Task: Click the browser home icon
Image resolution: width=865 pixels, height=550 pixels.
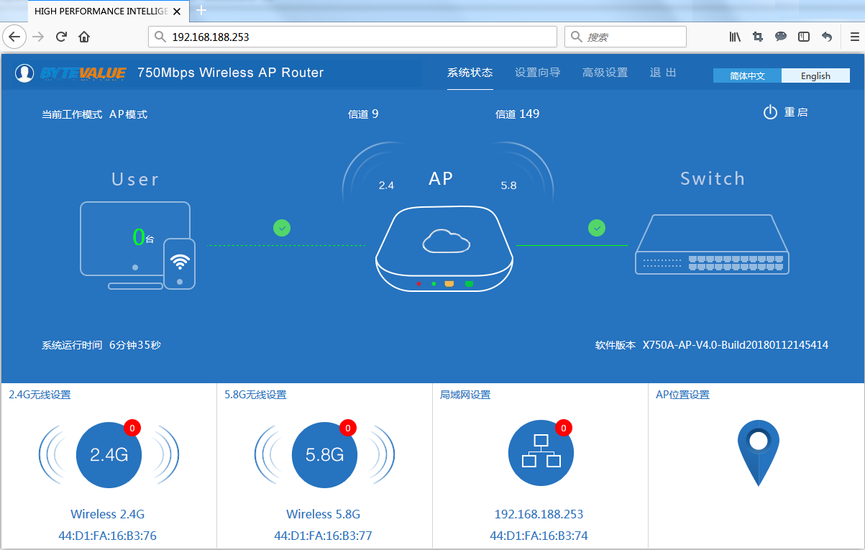Action: tap(84, 37)
